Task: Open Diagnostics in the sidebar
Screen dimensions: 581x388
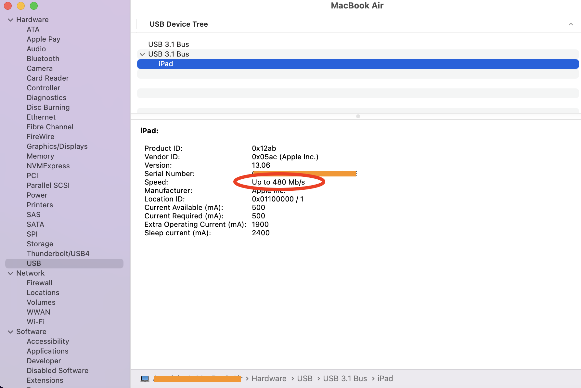Action: pos(46,98)
